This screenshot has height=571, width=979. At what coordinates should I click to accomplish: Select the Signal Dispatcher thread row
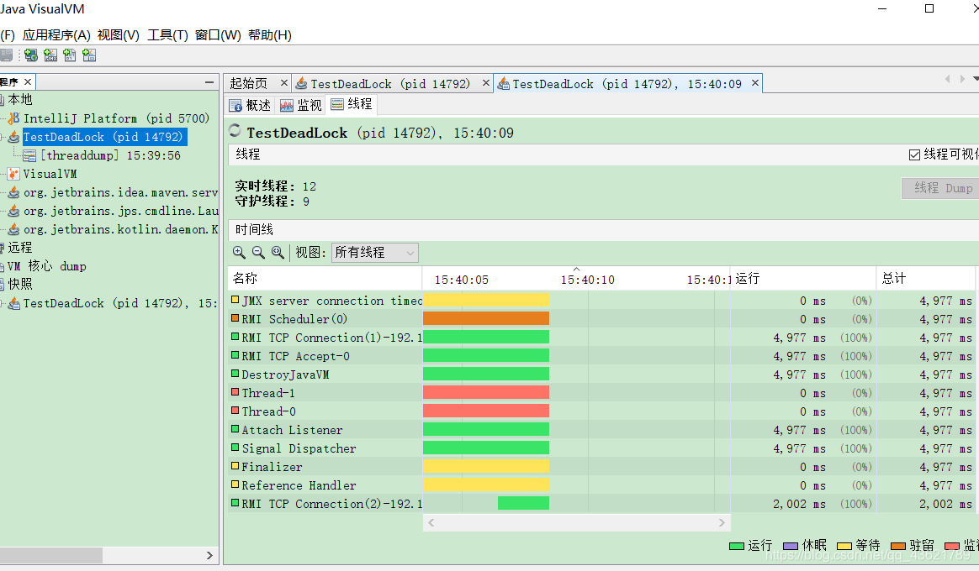pos(601,448)
